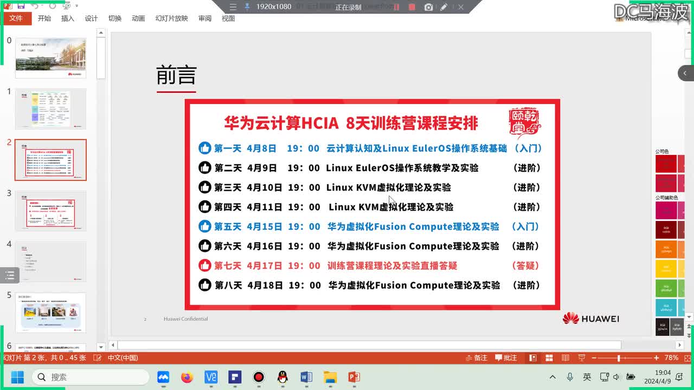This screenshot has height=390, width=694.
Task: Click the slide title 前言
Action: pos(176,75)
